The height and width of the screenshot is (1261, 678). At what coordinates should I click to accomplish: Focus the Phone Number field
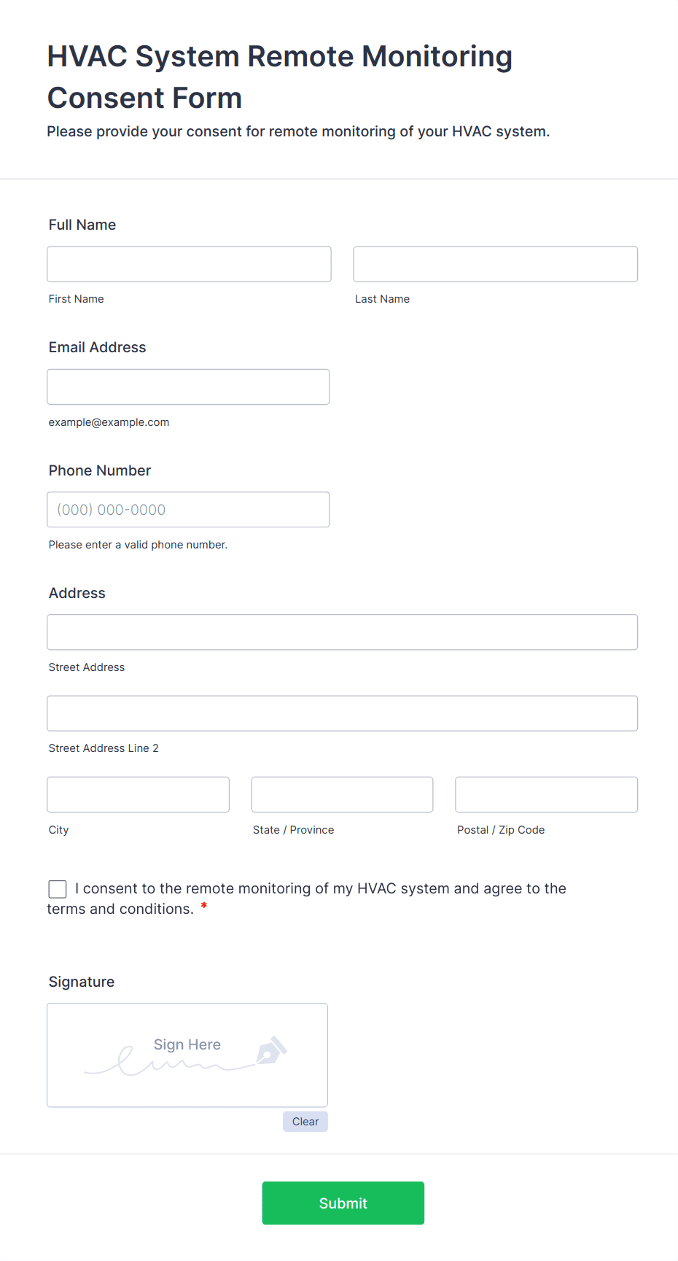pyautogui.click(x=188, y=510)
